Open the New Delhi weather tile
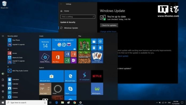Image resolution: width=186 pixels, height=105 pixels. point(45,89)
